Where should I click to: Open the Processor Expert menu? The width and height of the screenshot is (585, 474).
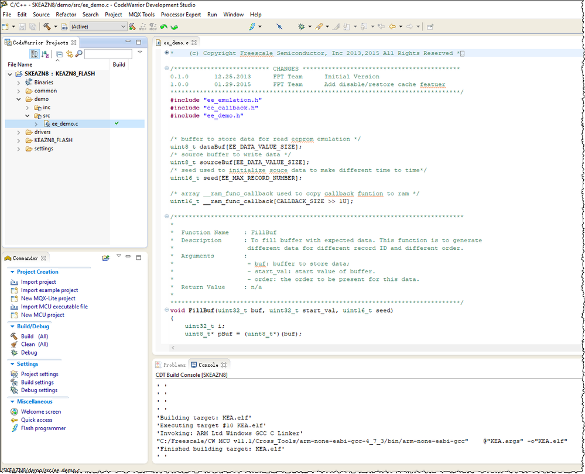tap(181, 14)
